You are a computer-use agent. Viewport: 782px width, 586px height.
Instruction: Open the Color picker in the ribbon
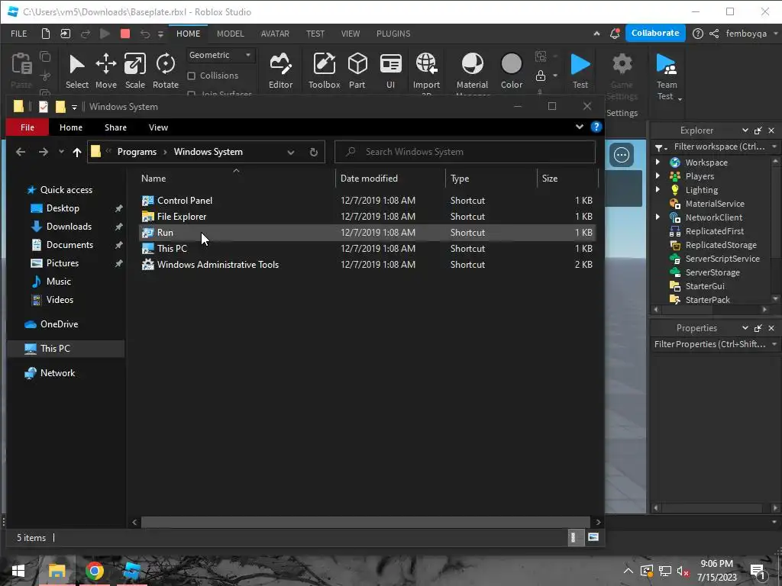511,71
